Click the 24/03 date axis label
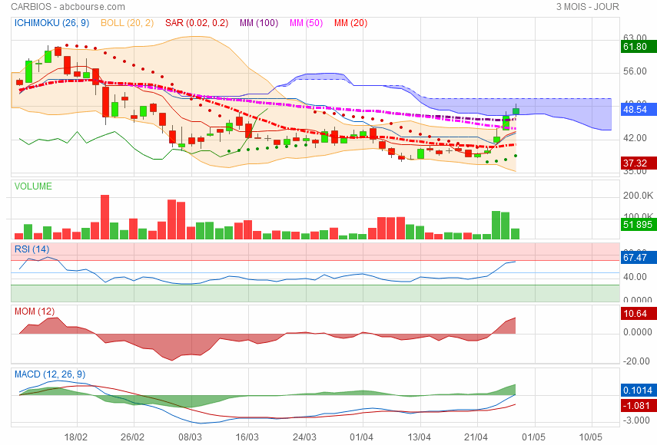The width and height of the screenshot is (657, 445). 304,437
